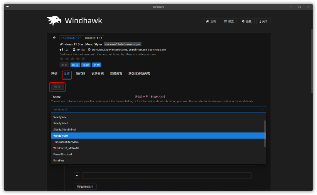Select Windows11_Metro10 theme option
The height and width of the screenshot is (195, 317).
click(x=158, y=148)
